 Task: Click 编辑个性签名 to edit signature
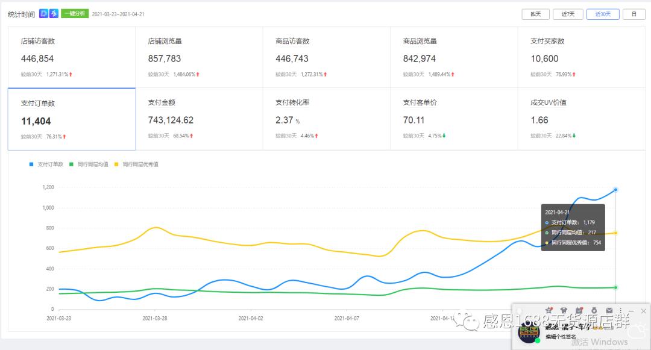(x=561, y=336)
